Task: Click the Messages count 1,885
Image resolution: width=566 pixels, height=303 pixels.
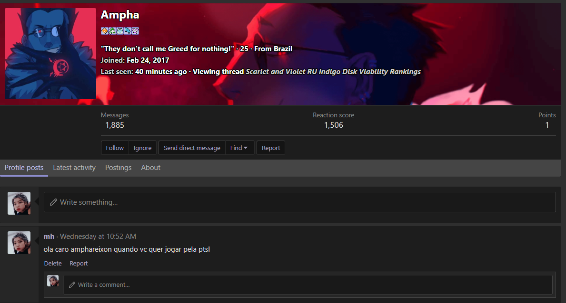Action: point(115,125)
